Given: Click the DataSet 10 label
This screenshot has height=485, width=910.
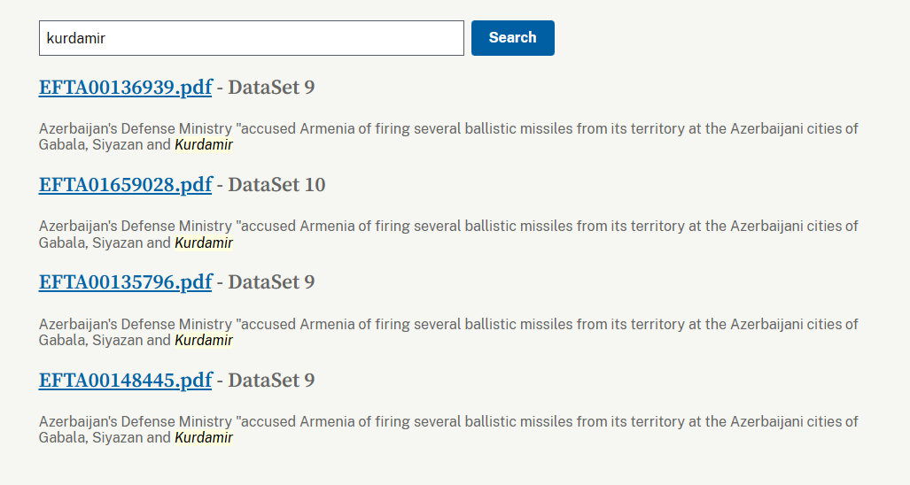Looking at the screenshot, I should (x=276, y=185).
